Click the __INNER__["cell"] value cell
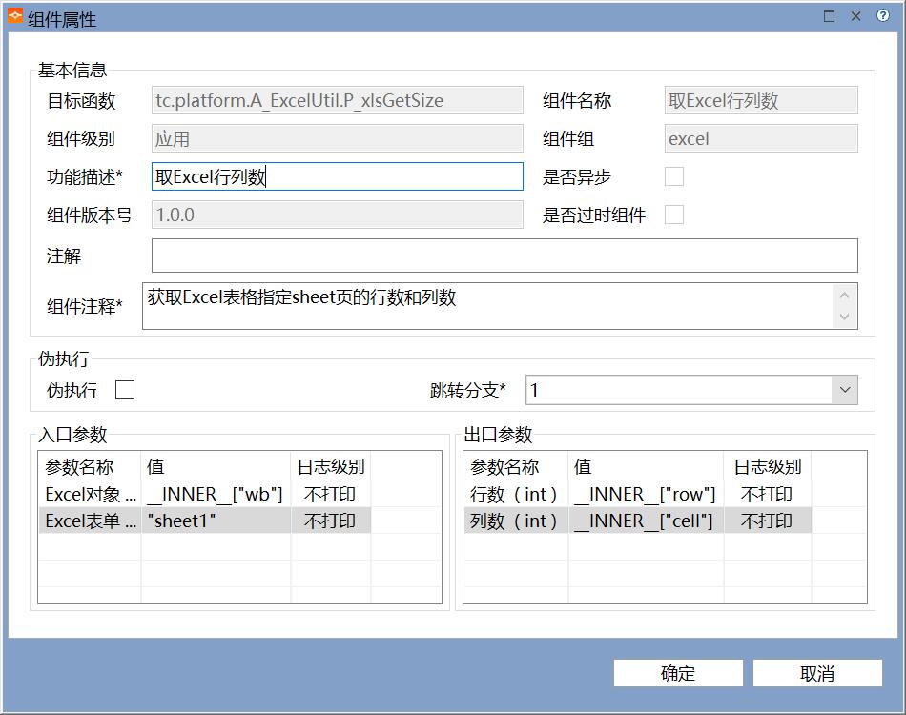This screenshot has width=906, height=715. coord(646,521)
